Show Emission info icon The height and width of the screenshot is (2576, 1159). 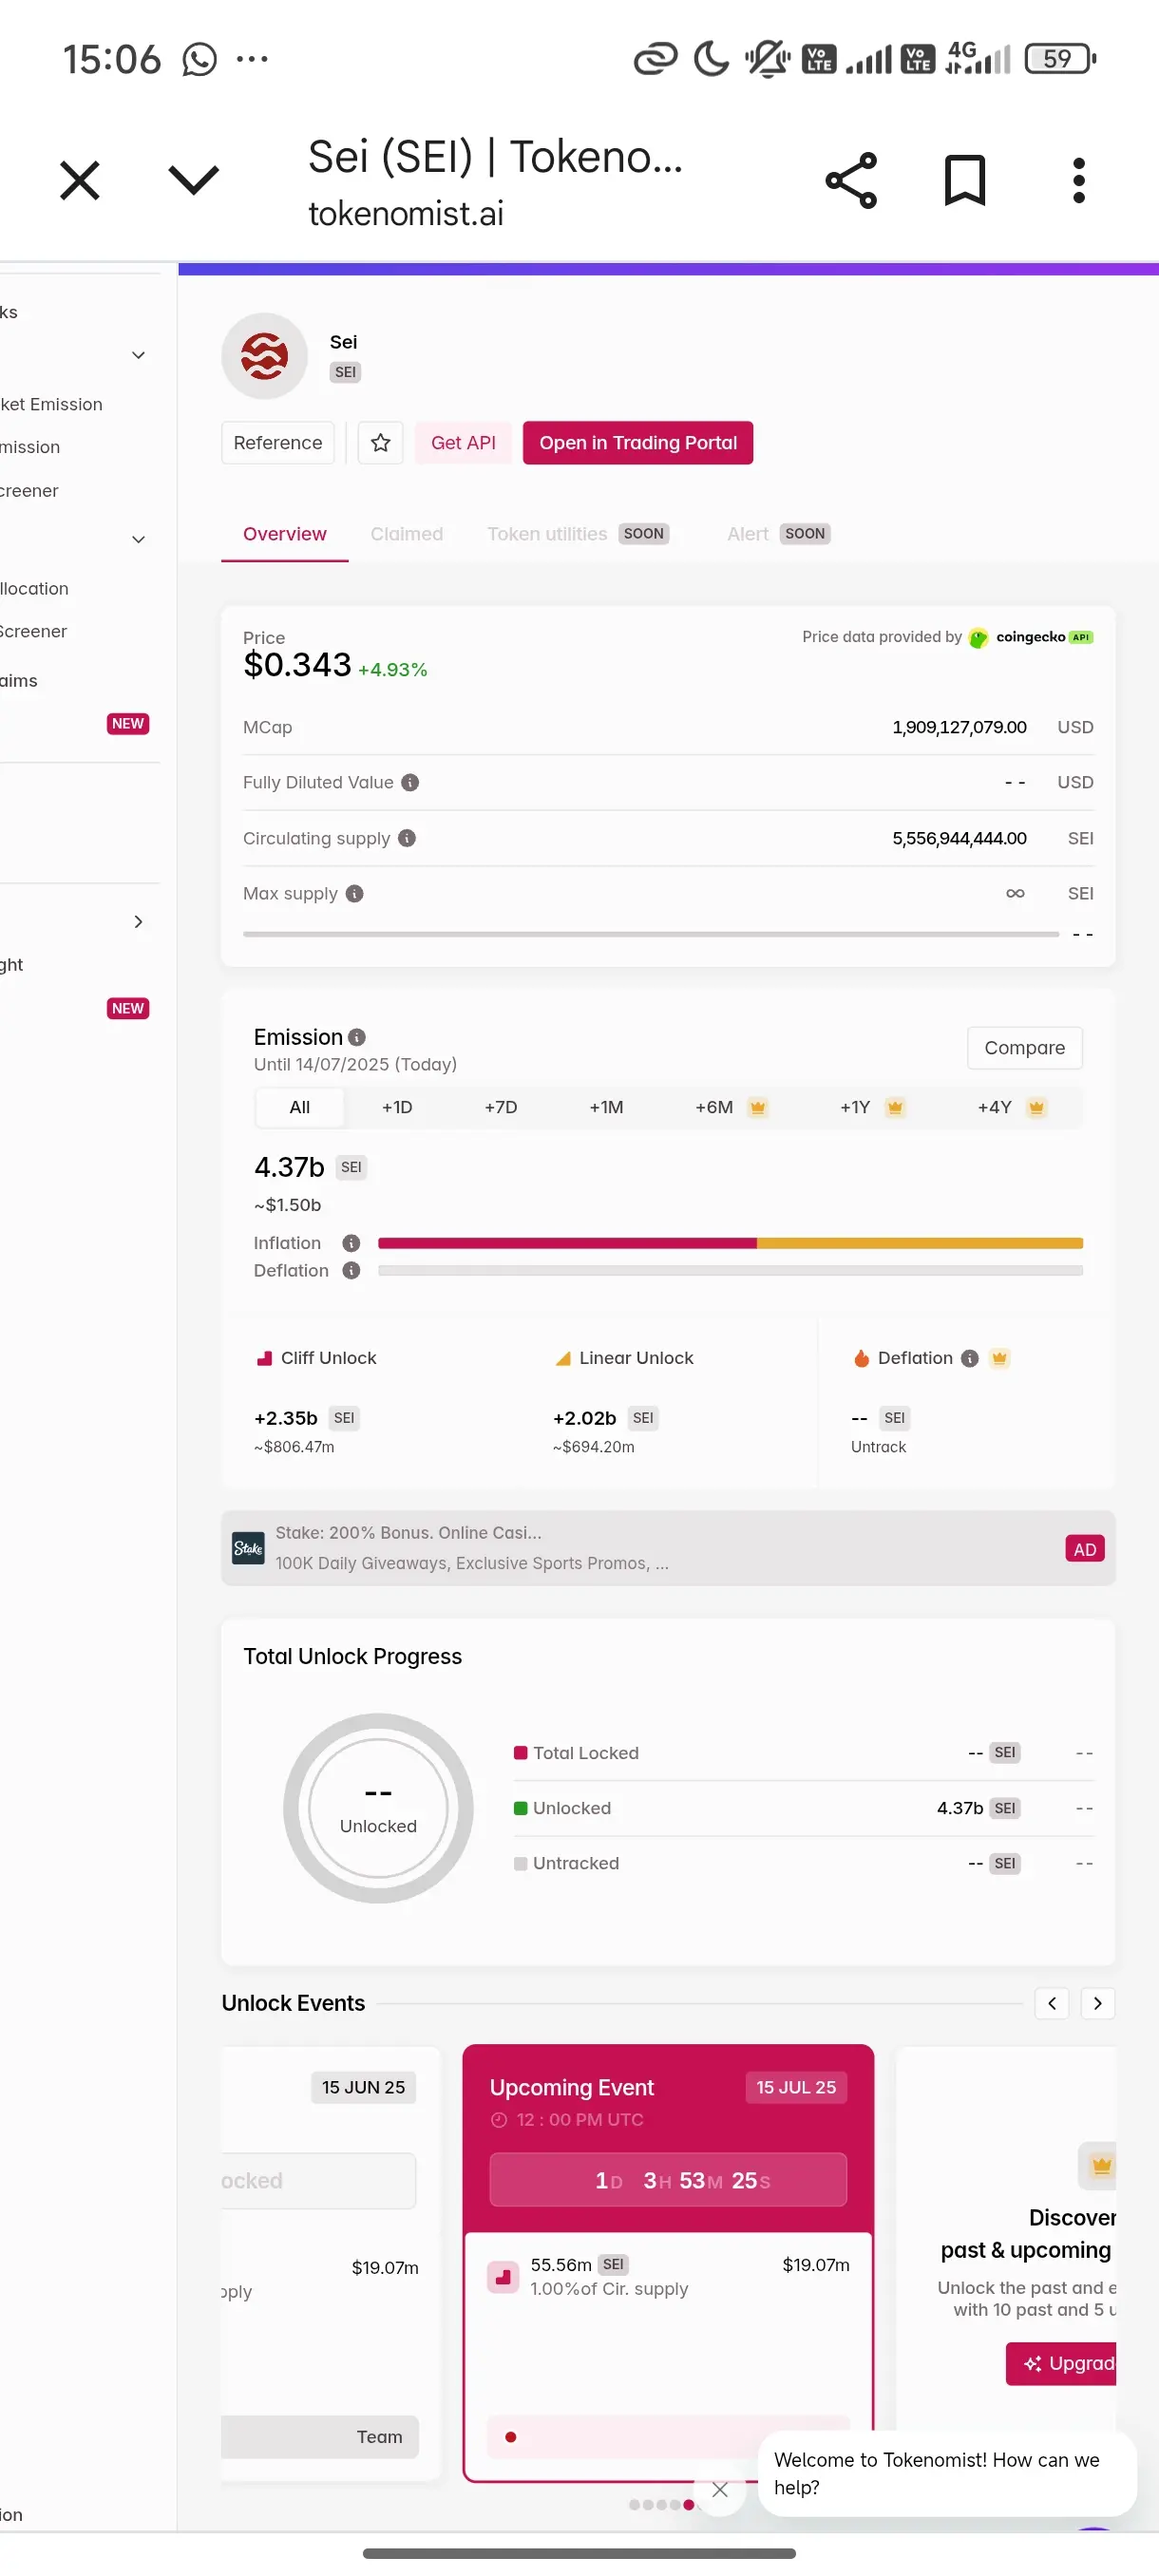click(x=357, y=1038)
